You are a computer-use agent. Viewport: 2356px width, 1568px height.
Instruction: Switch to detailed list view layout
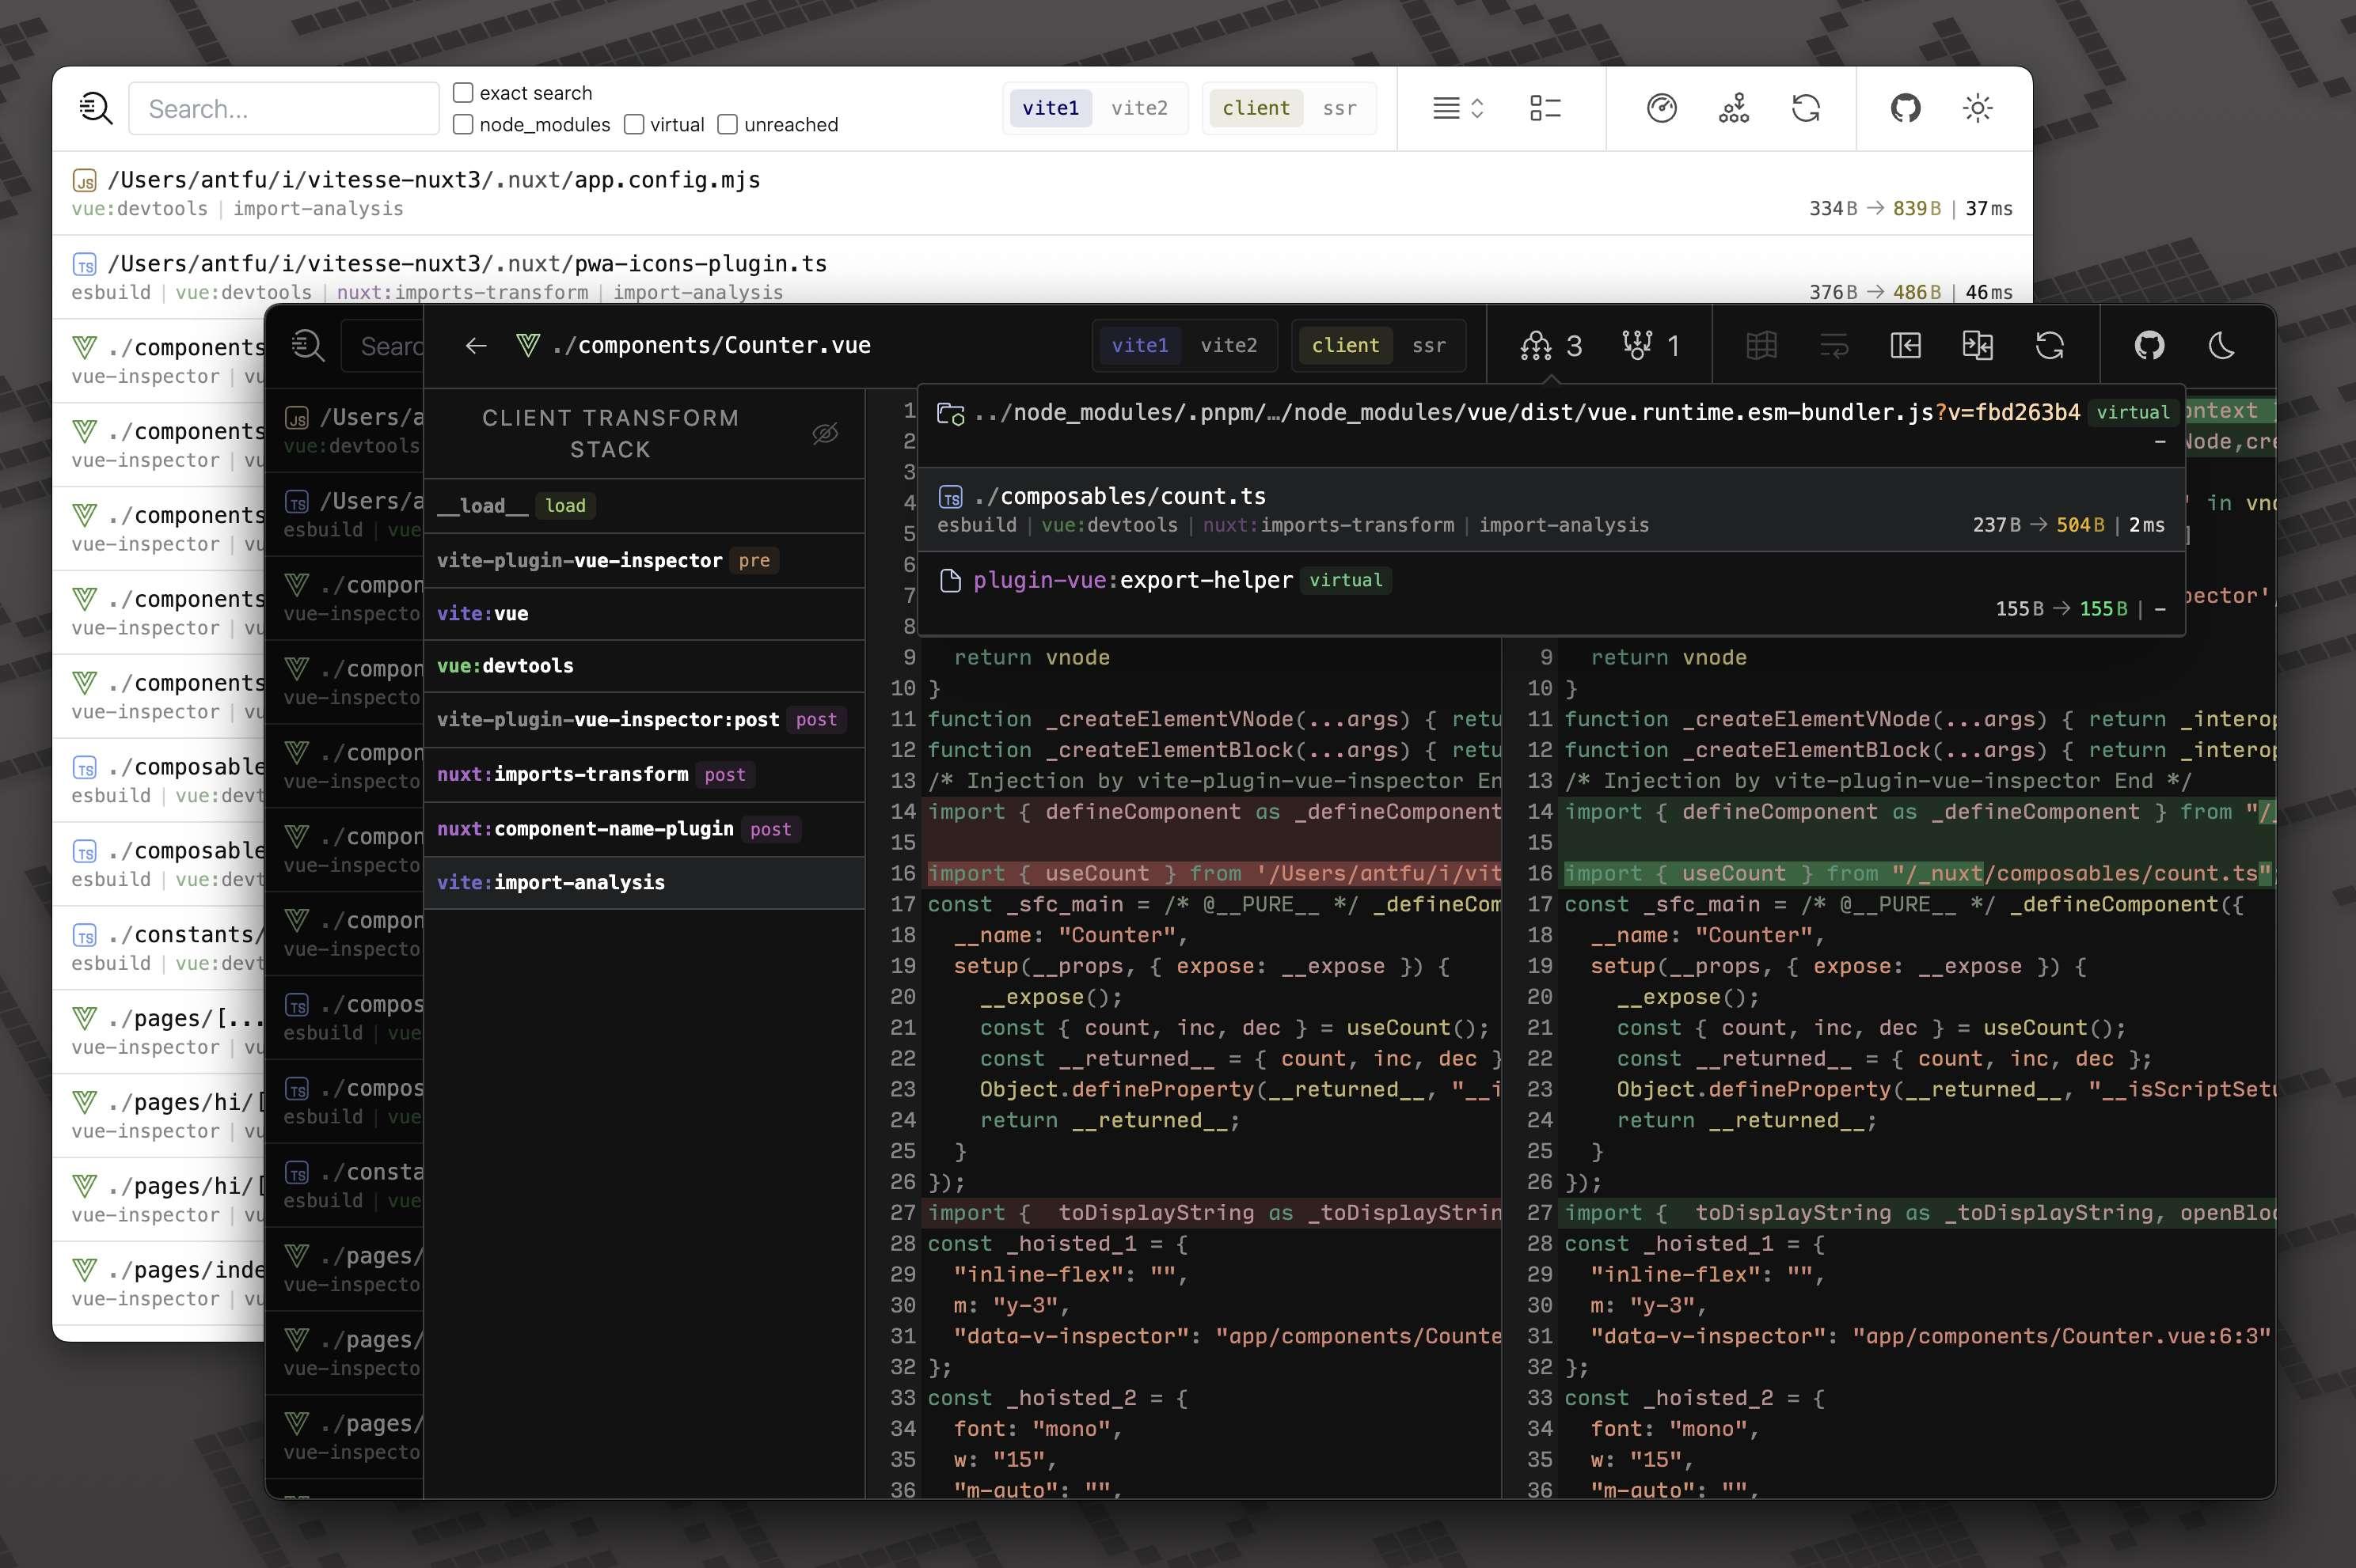(x=1544, y=108)
